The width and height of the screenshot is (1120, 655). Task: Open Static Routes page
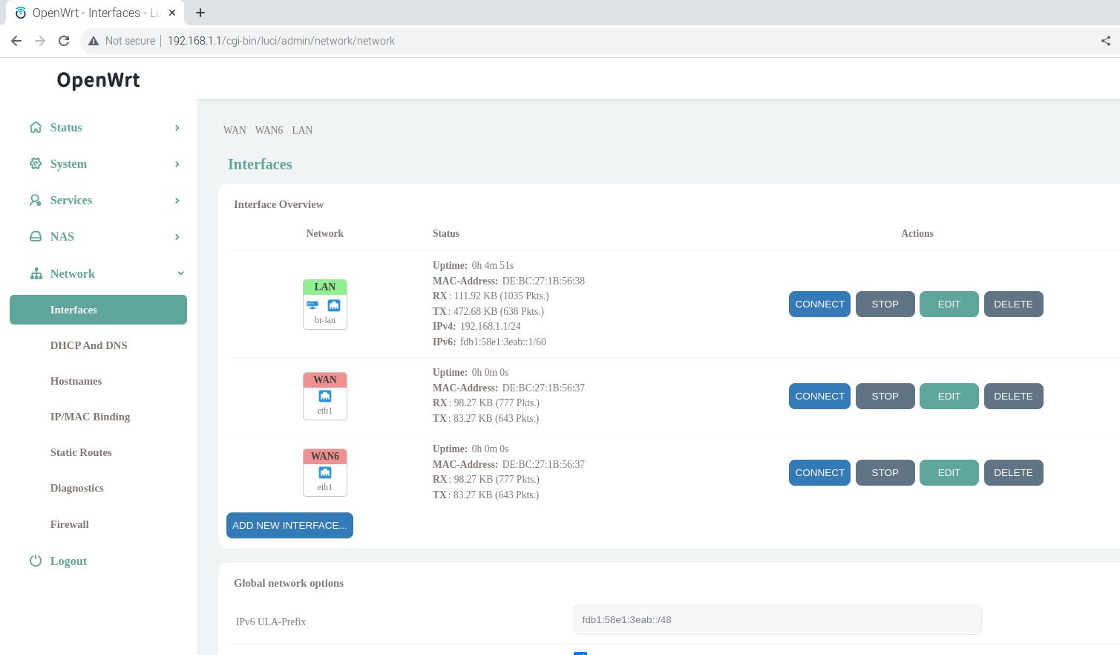81,452
